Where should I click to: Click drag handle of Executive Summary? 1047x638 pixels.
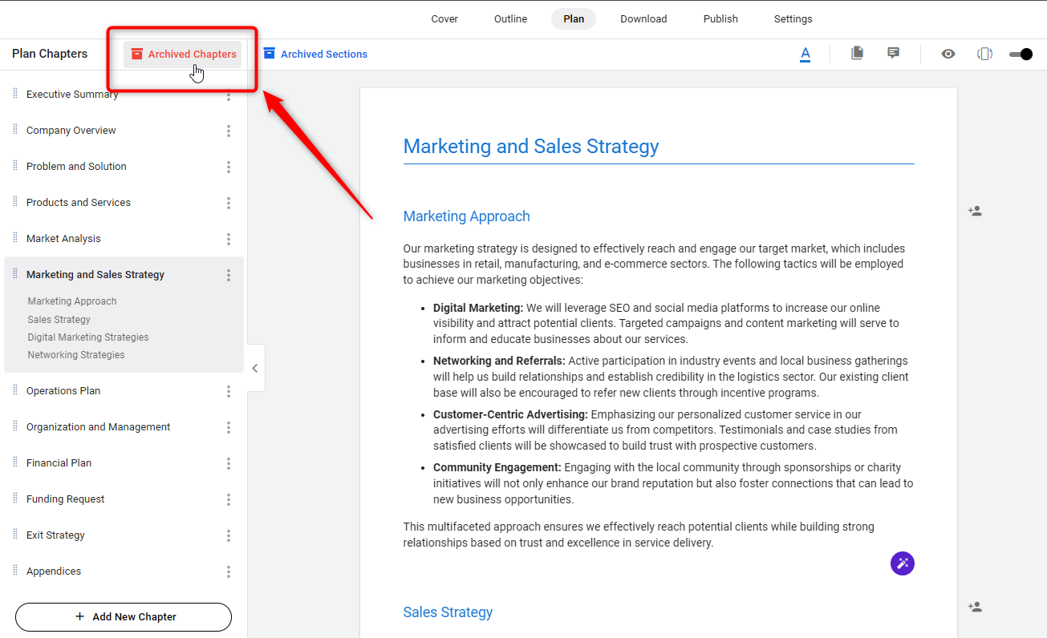pos(15,94)
